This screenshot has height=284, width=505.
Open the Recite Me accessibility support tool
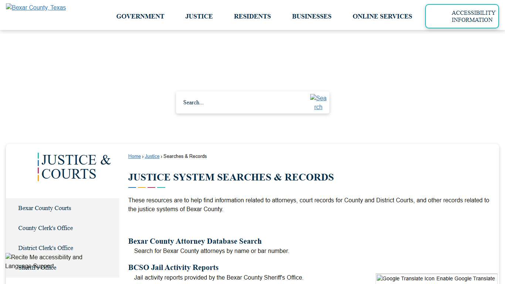(x=44, y=257)
